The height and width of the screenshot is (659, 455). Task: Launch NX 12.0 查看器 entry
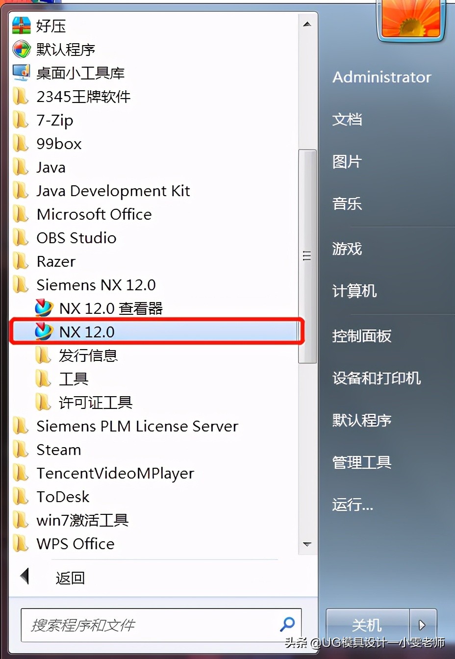[111, 308]
